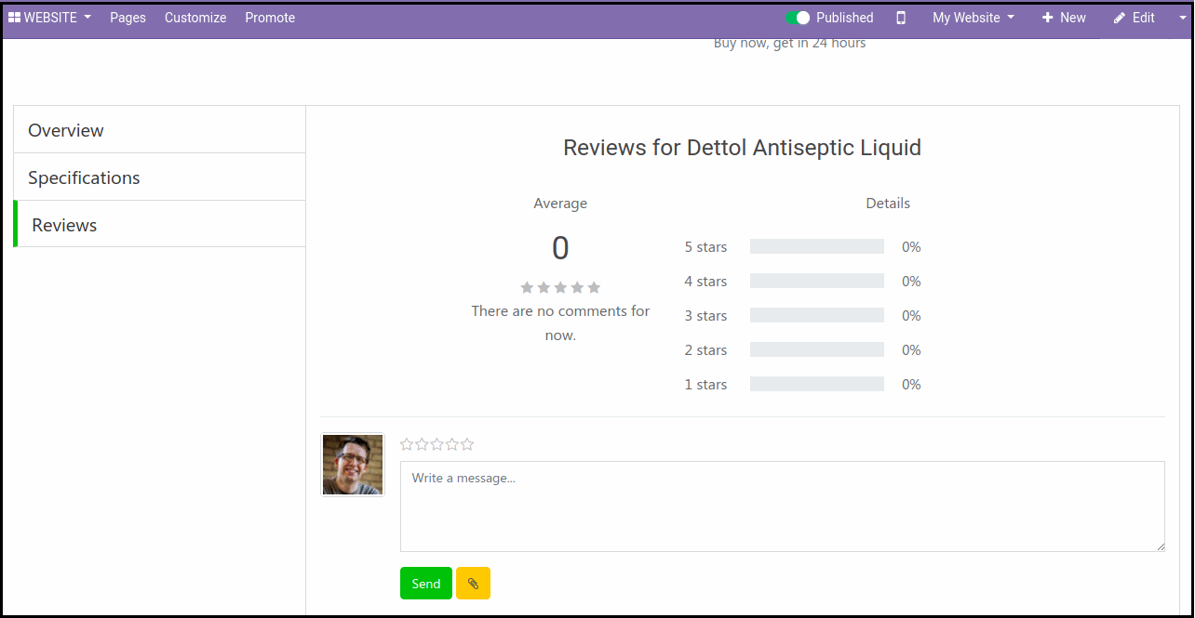This screenshot has width=1195, height=618.
Task: Click the Edit pencil button
Action: 1135,18
